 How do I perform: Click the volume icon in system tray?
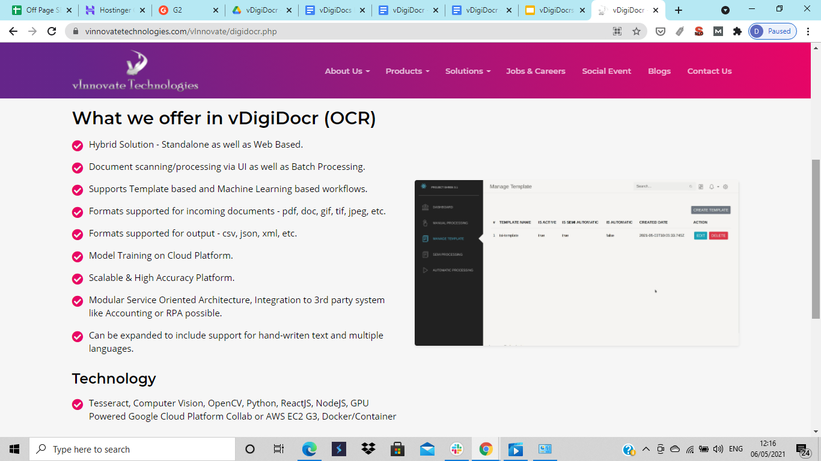[x=718, y=449]
